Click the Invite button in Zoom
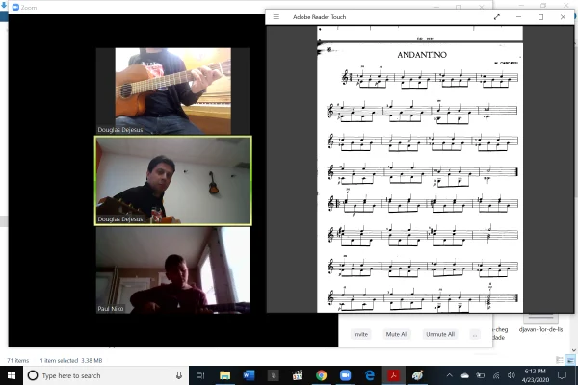 tap(361, 334)
